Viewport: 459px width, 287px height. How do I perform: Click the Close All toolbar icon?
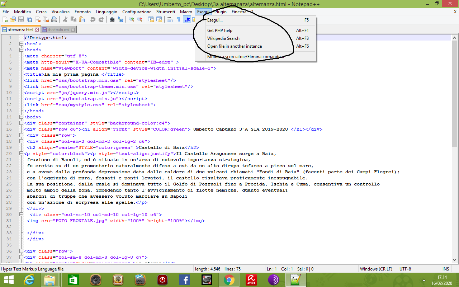(x=46, y=19)
